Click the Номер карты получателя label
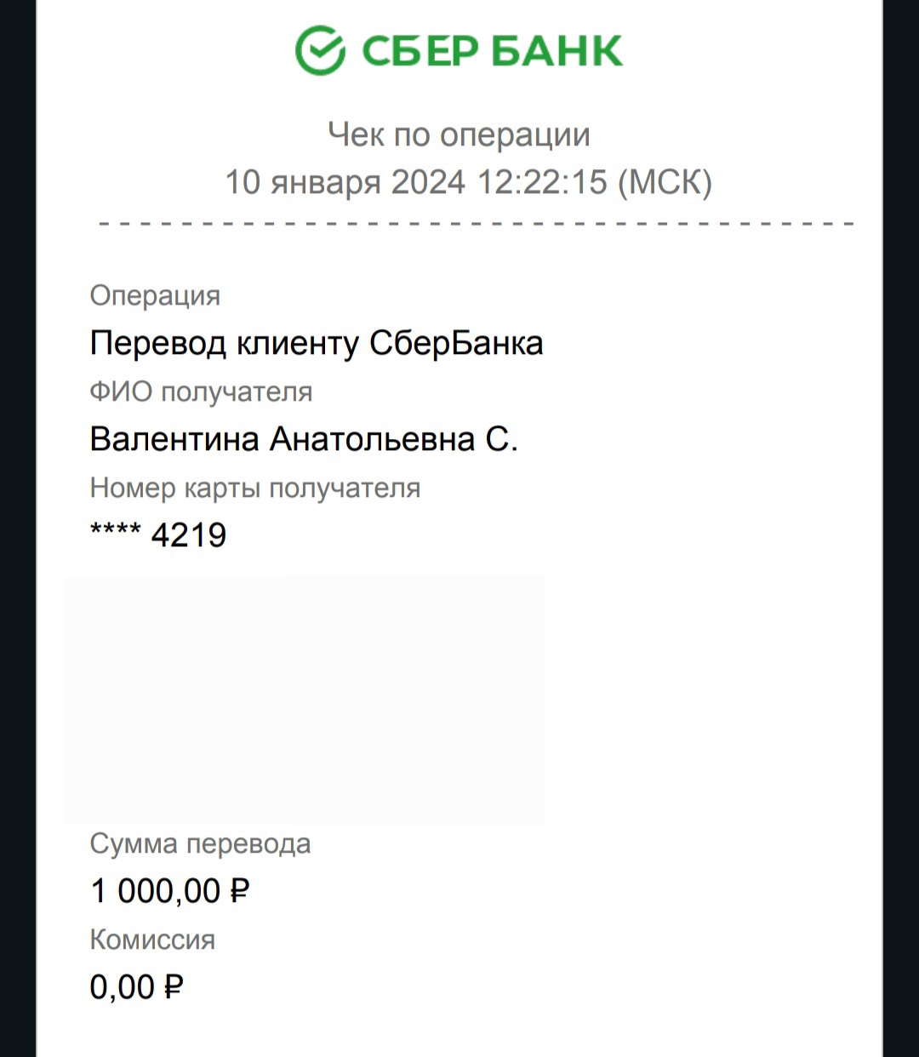The image size is (919, 1057). tap(255, 489)
